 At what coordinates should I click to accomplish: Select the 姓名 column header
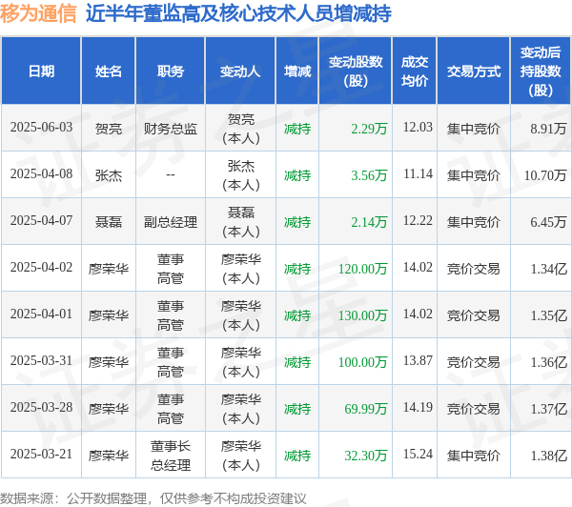click(109, 71)
